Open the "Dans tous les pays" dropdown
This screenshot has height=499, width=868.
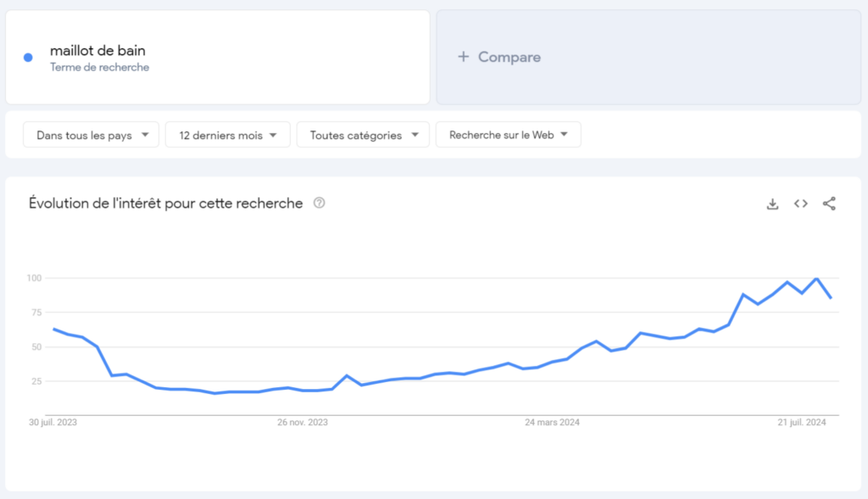tap(92, 135)
